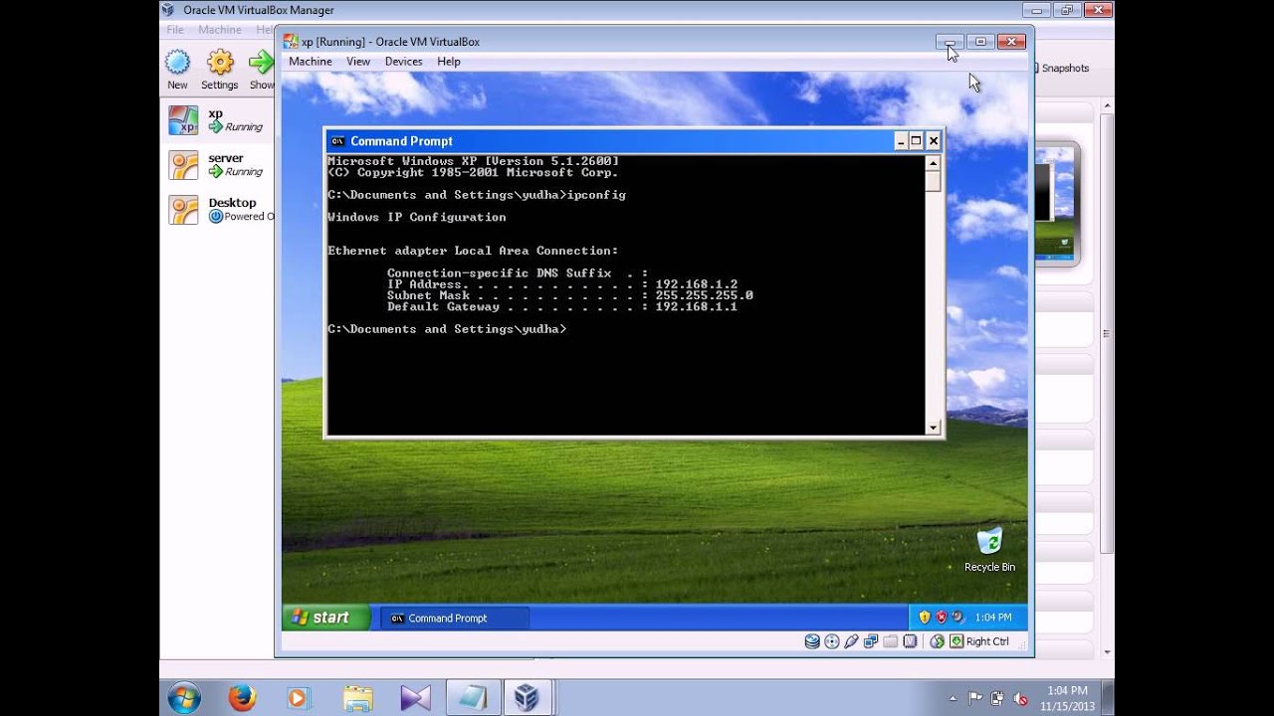The image size is (1274, 716).
Task: Click the shared folders status icon
Action: click(891, 641)
